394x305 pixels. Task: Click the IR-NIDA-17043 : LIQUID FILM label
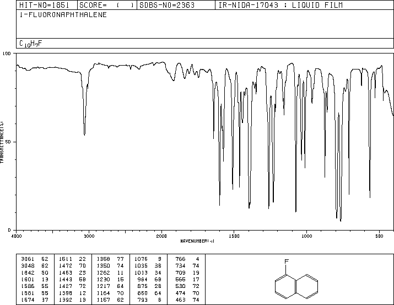coord(280,5)
